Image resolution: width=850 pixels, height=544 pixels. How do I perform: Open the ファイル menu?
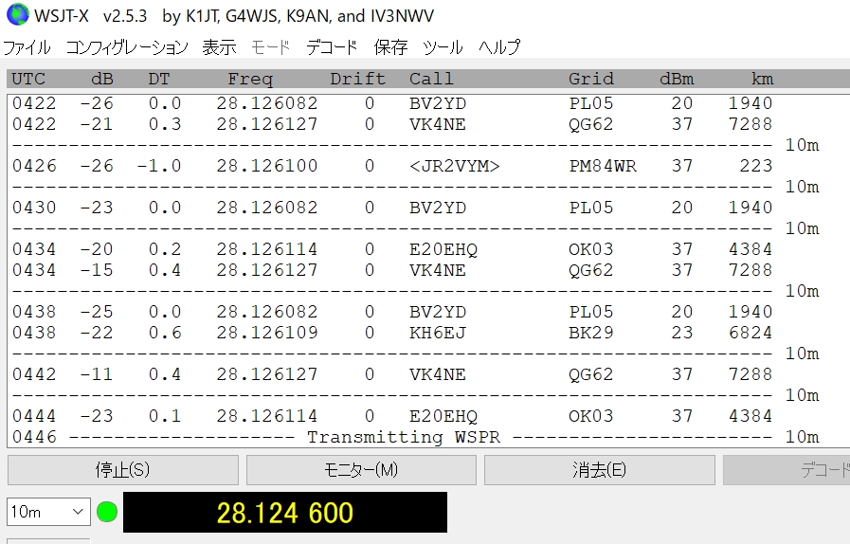coord(27,47)
